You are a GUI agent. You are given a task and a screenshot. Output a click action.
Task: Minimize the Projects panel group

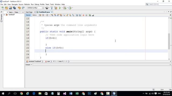point(23,12)
